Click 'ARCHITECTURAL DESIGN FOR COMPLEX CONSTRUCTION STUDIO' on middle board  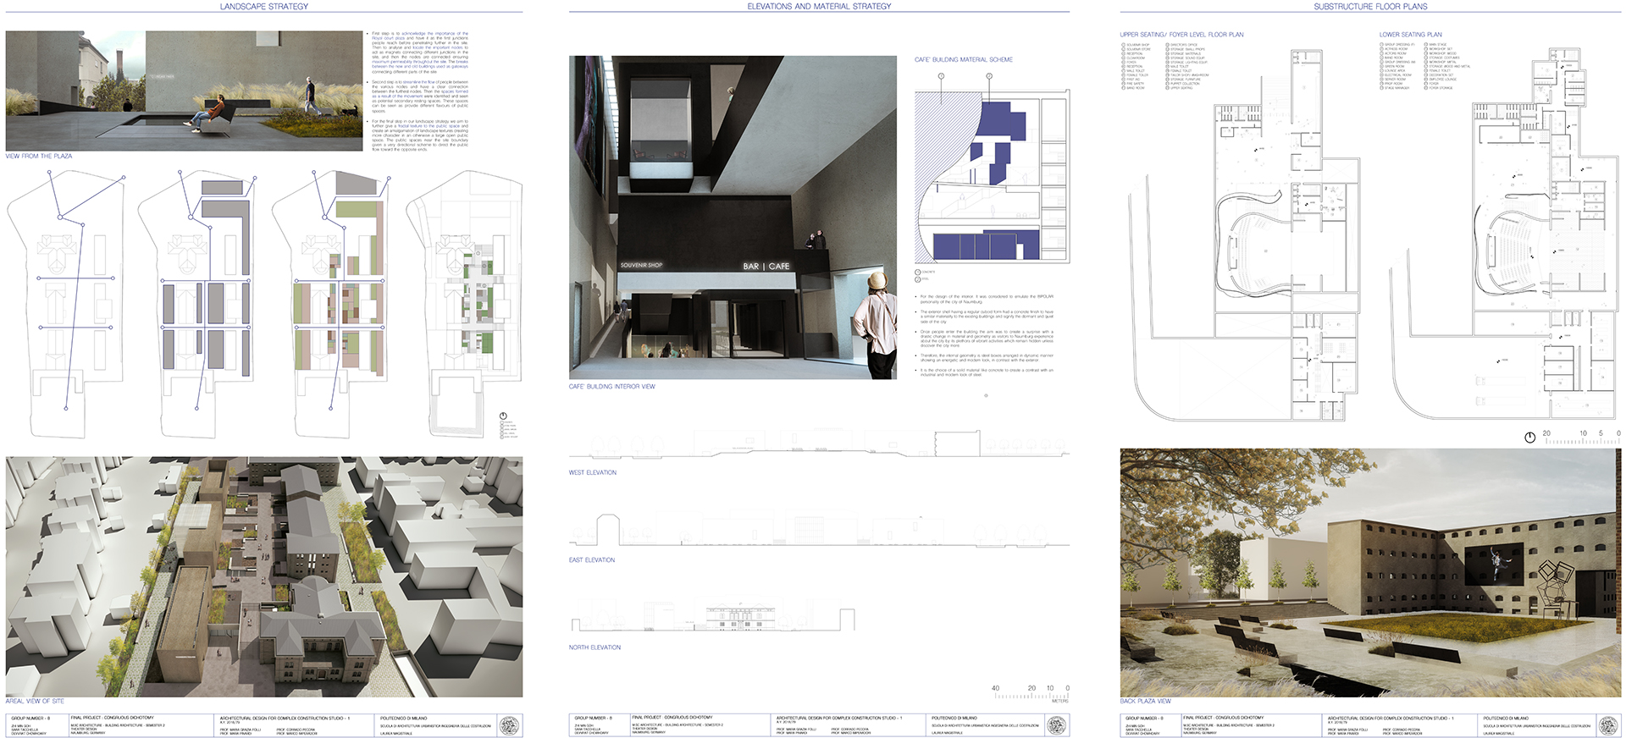coord(838,718)
